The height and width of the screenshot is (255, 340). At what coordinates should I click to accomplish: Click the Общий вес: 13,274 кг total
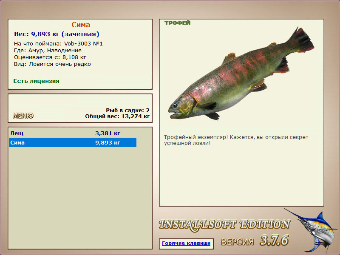[x=117, y=116]
